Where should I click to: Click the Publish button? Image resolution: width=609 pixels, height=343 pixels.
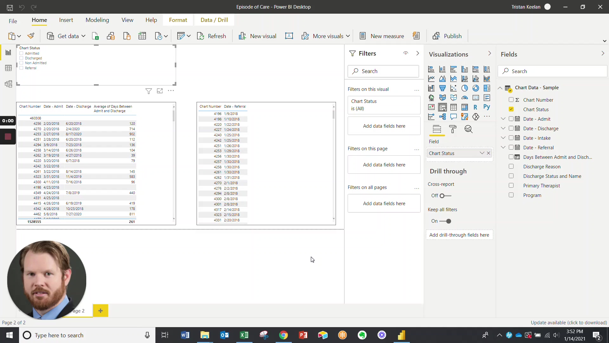click(447, 36)
